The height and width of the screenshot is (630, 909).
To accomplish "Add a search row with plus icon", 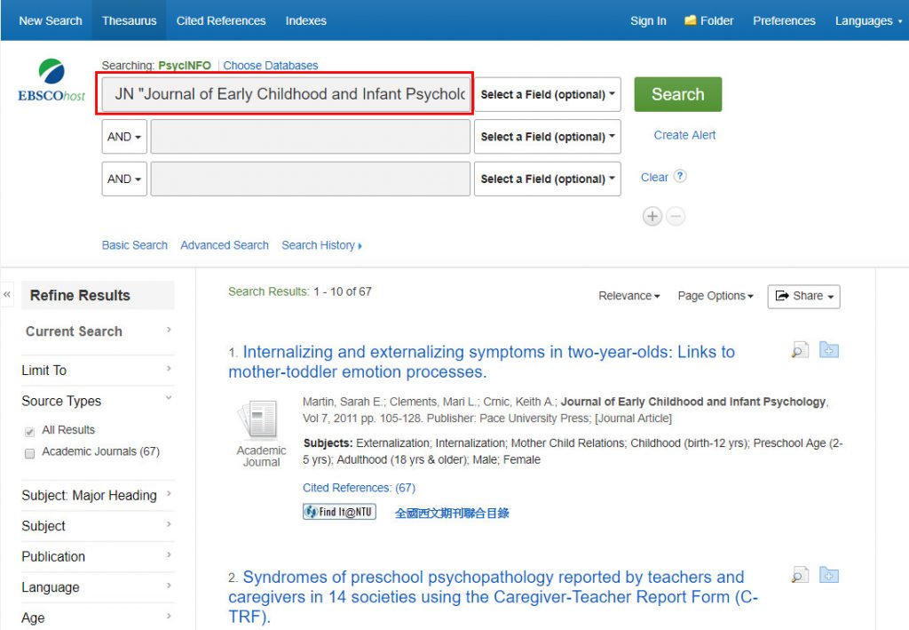I will [x=652, y=217].
